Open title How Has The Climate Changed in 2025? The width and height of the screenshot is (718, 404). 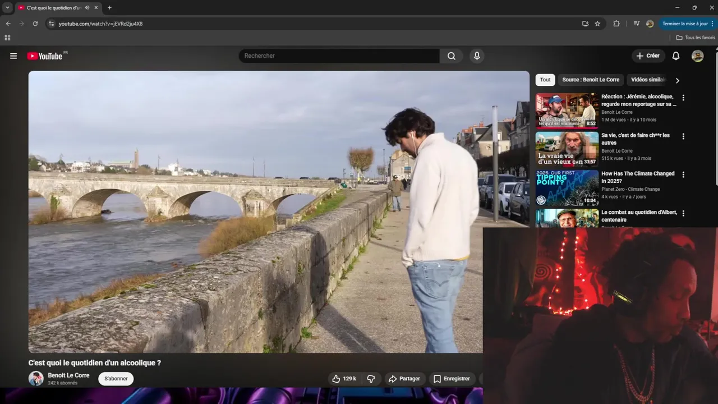[638, 177]
